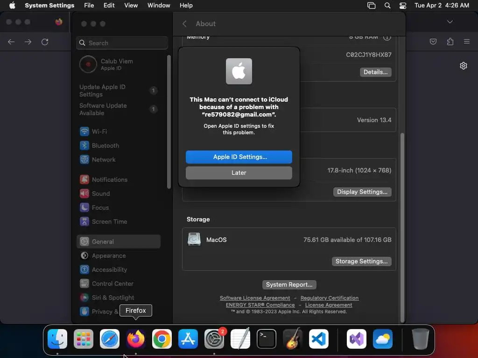
Task: Open ENERGY STAR Compliance link
Action: pyautogui.click(x=260, y=305)
